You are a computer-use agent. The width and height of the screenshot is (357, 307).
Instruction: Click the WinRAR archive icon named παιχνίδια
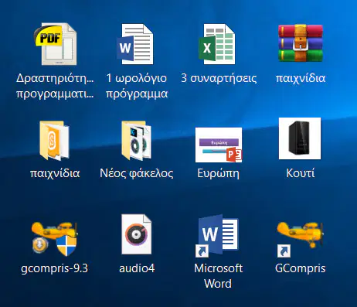coord(301,43)
